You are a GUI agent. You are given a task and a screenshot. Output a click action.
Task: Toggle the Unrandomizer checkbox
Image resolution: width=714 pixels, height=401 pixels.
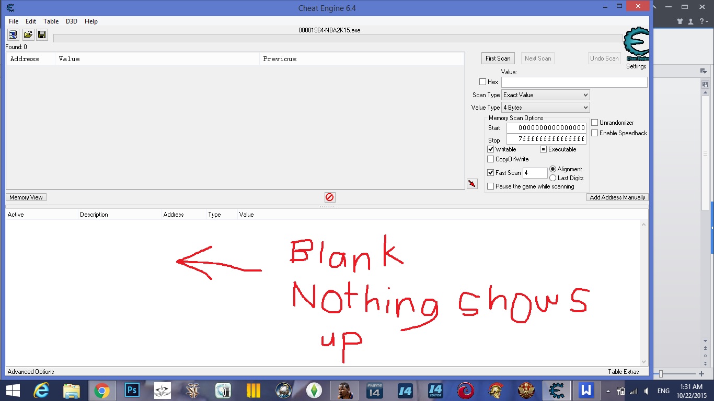pyautogui.click(x=595, y=123)
